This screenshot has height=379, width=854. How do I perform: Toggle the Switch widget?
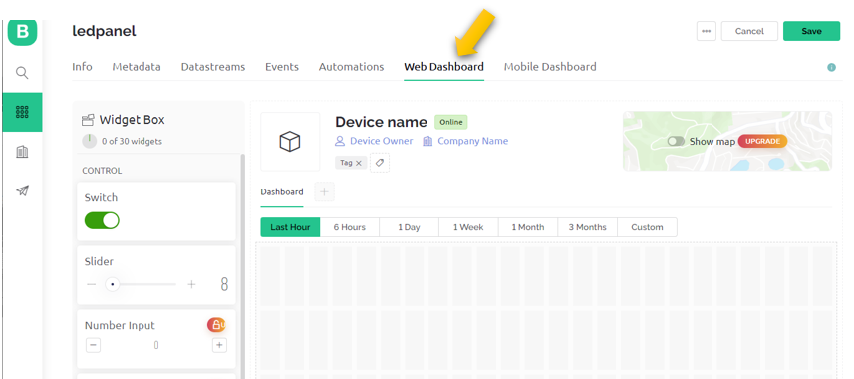(x=102, y=220)
